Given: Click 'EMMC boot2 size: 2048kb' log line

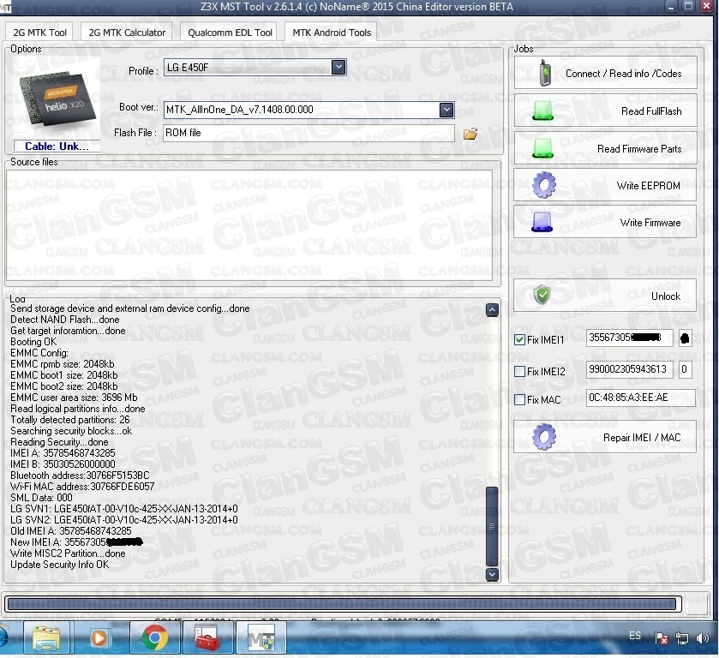Looking at the screenshot, I should [x=63, y=386].
